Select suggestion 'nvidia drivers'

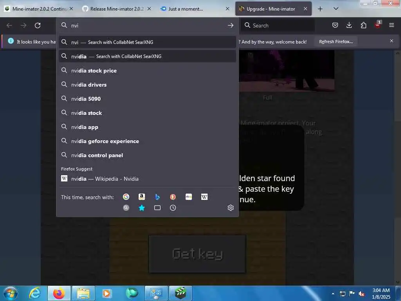[147, 85]
